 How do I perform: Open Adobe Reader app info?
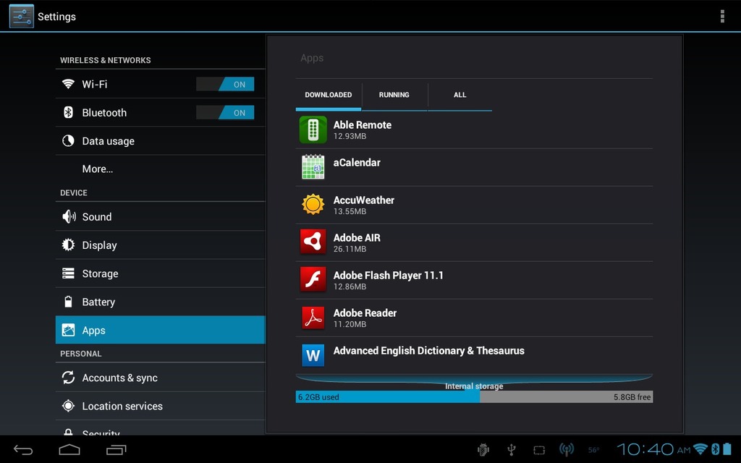click(474, 318)
